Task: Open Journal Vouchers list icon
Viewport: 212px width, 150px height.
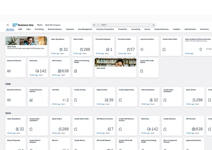Action: coord(142,49)
